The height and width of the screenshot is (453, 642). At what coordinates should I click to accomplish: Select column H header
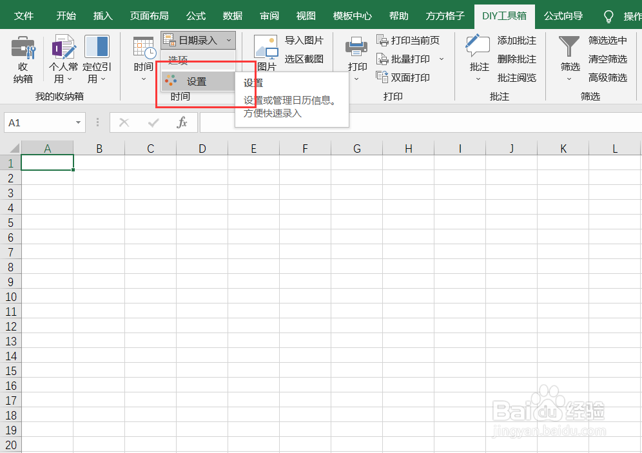(x=408, y=149)
